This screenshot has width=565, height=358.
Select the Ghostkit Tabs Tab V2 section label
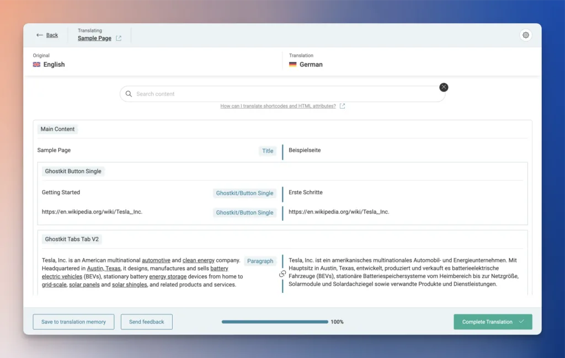pos(73,239)
